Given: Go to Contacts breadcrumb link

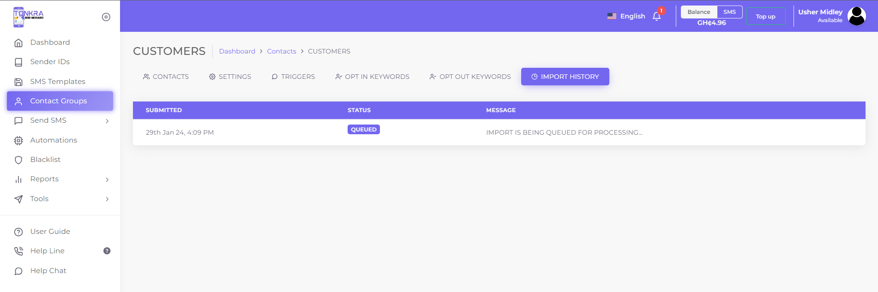Looking at the screenshot, I should pos(281,51).
